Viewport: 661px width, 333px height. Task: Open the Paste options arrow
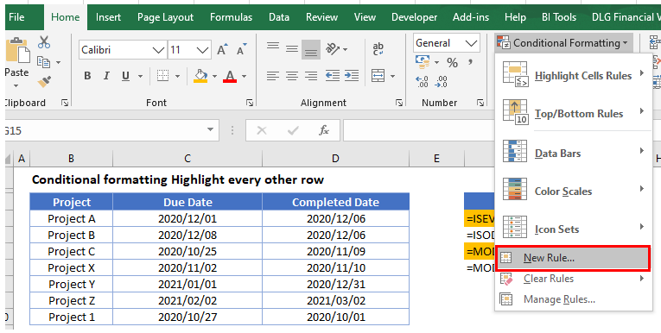point(16,86)
